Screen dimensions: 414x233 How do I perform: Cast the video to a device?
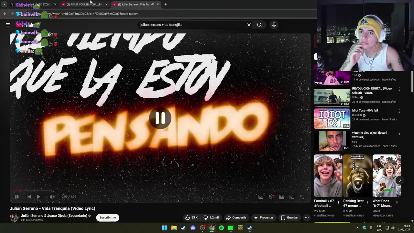pos(292,196)
